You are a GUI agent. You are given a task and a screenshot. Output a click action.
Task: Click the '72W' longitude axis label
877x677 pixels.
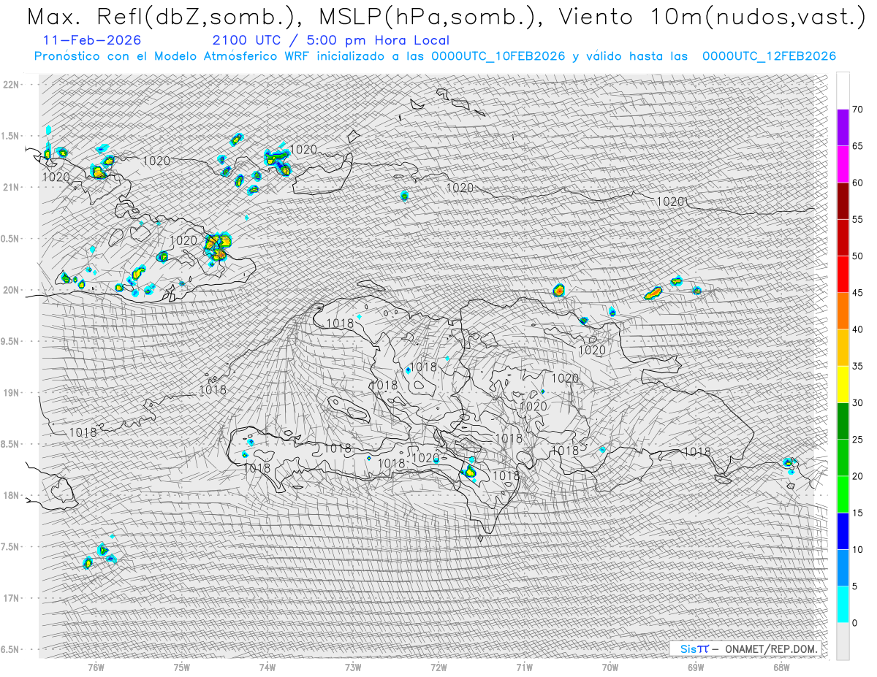coord(438,668)
